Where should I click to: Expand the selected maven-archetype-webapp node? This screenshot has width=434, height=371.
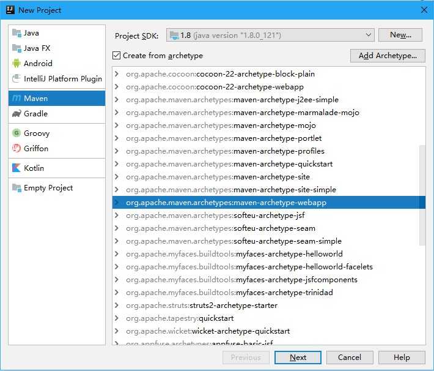point(117,203)
